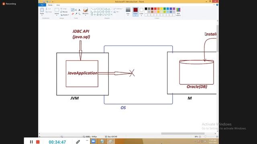Select the Magnifier tool
This screenshot has height=144, width=257.
pos(79,14)
